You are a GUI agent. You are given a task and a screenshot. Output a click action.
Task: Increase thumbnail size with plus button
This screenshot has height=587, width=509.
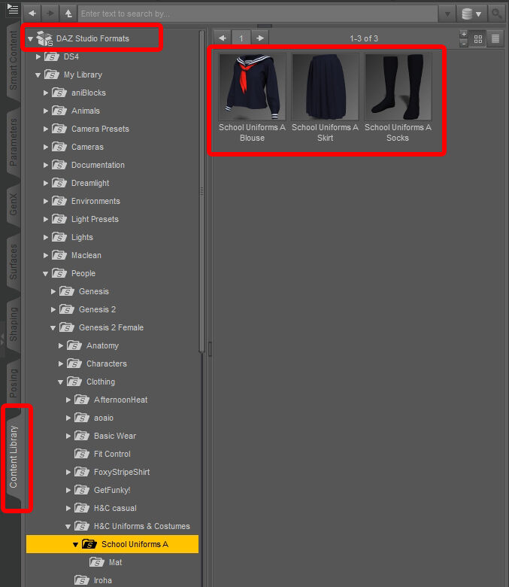click(464, 35)
